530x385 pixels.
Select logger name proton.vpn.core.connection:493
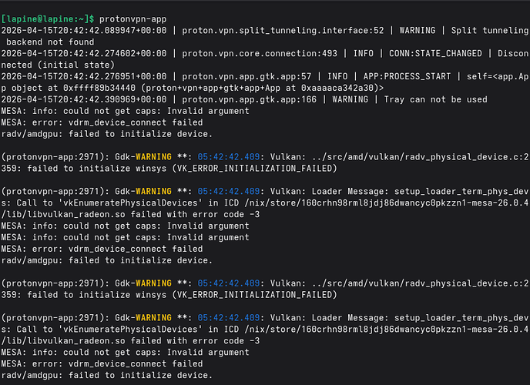(x=260, y=53)
